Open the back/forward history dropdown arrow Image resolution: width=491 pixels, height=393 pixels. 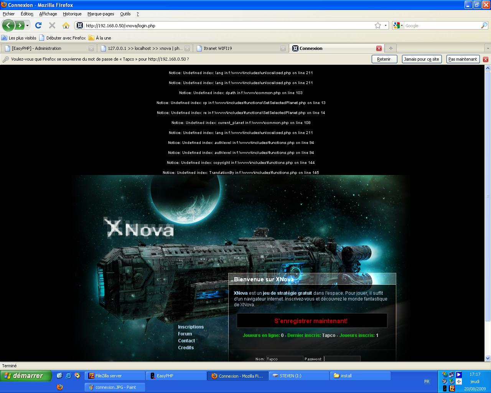coord(27,26)
